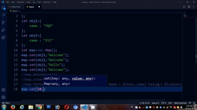The width and height of the screenshot is (197, 110).
Task: Click the "XYZ" string on line 8
Action: (48, 40)
